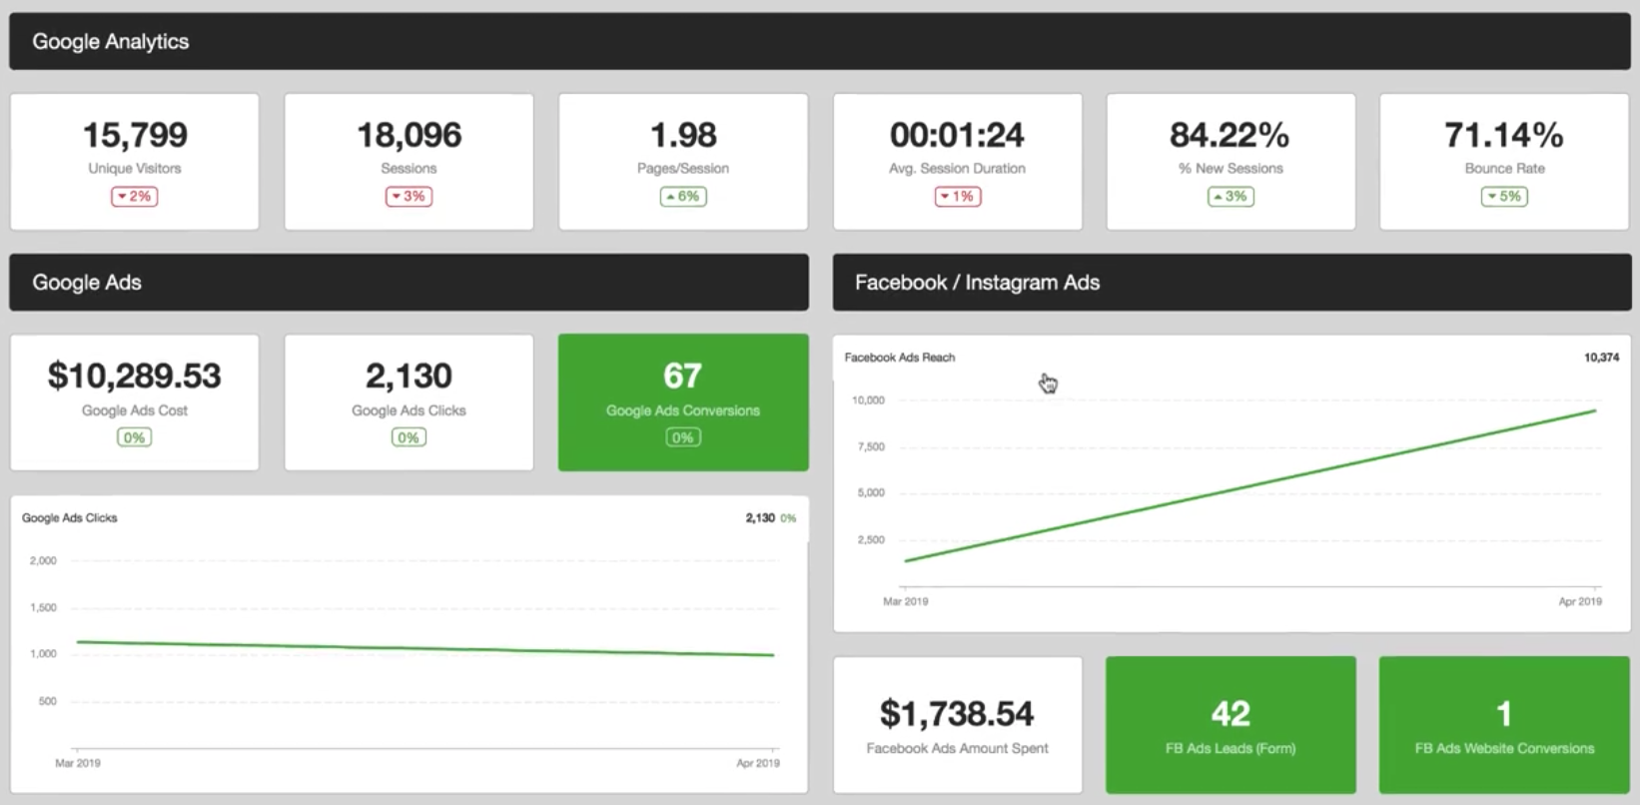Viewport: 1640px width, 805px height.
Task: Click the 10,000 y-axis label on Reach chart
Action: pos(868,400)
